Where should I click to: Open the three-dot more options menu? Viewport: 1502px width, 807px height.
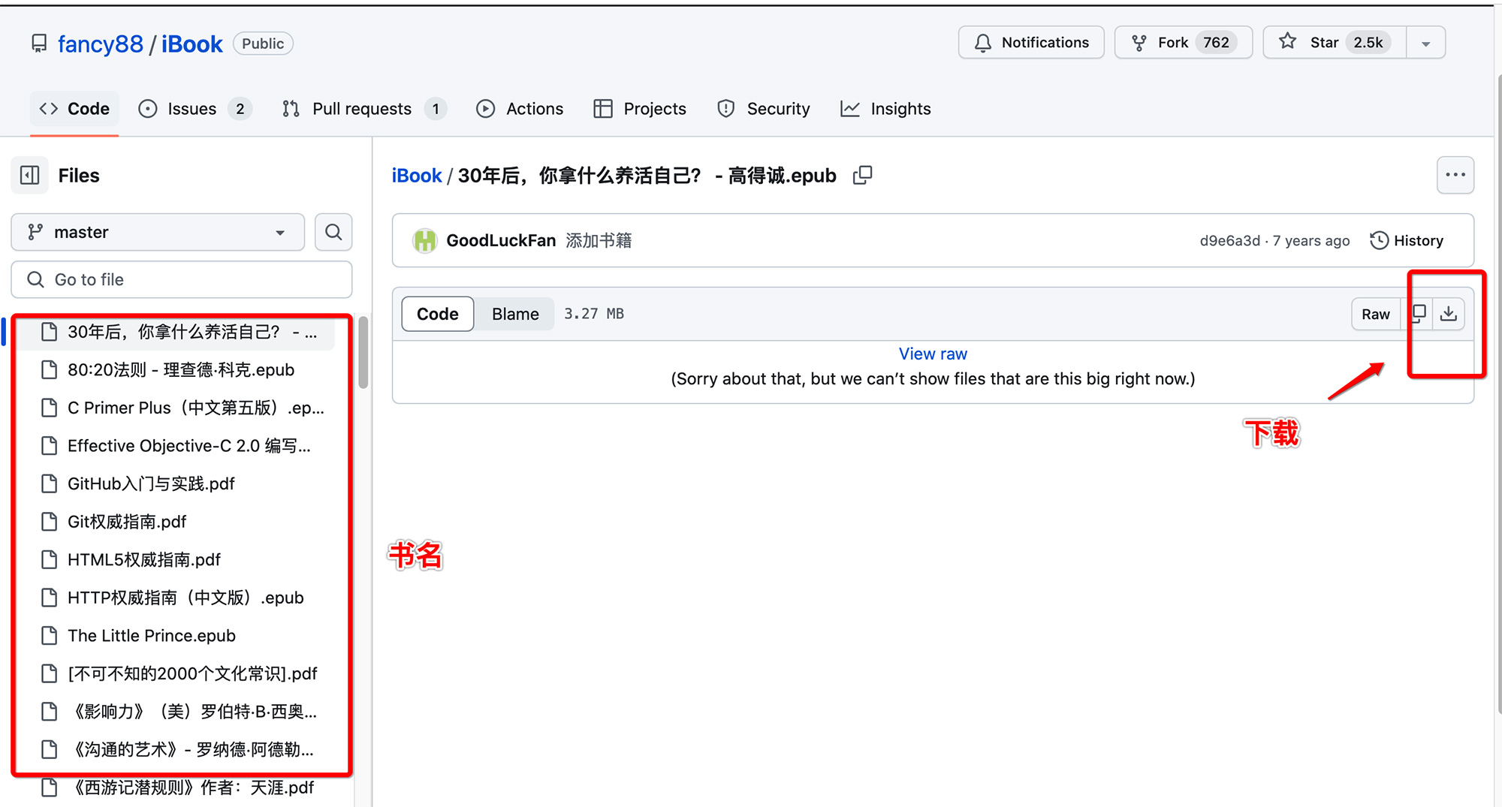pyautogui.click(x=1455, y=175)
